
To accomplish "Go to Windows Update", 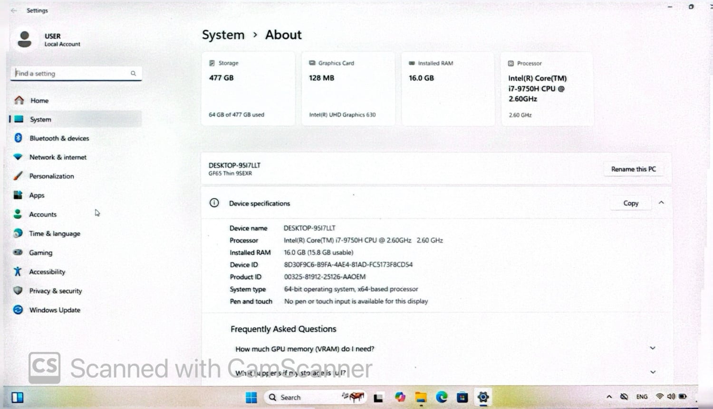I will [x=54, y=310].
